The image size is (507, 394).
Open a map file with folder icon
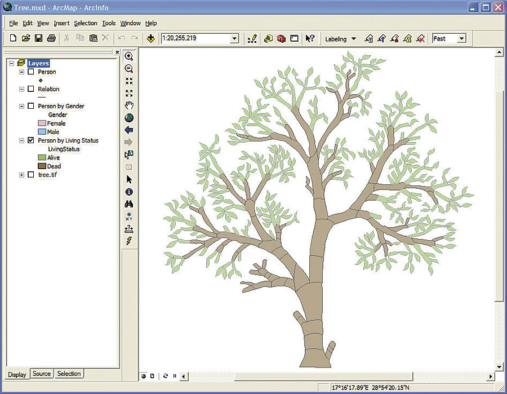click(26, 38)
